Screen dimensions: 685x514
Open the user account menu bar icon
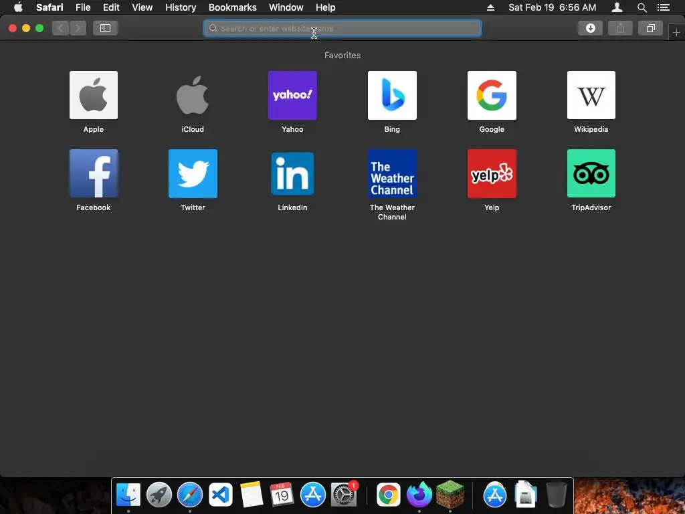[617, 7]
